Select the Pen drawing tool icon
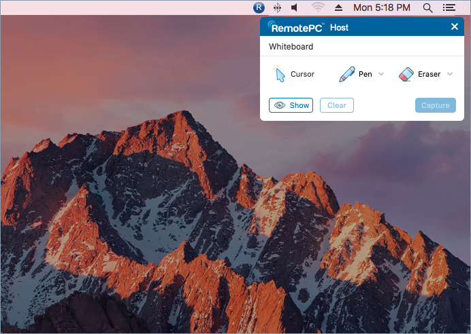Screen dimensions: 471x334 (x=347, y=74)
